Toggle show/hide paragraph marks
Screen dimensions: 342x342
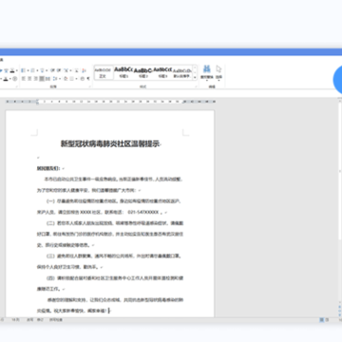(88, 79)
